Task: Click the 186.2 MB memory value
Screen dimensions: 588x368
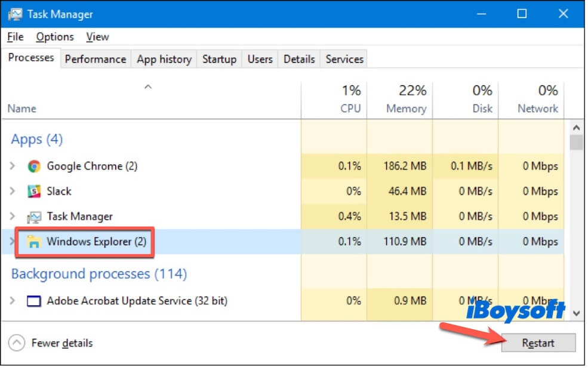Action: 405,166
